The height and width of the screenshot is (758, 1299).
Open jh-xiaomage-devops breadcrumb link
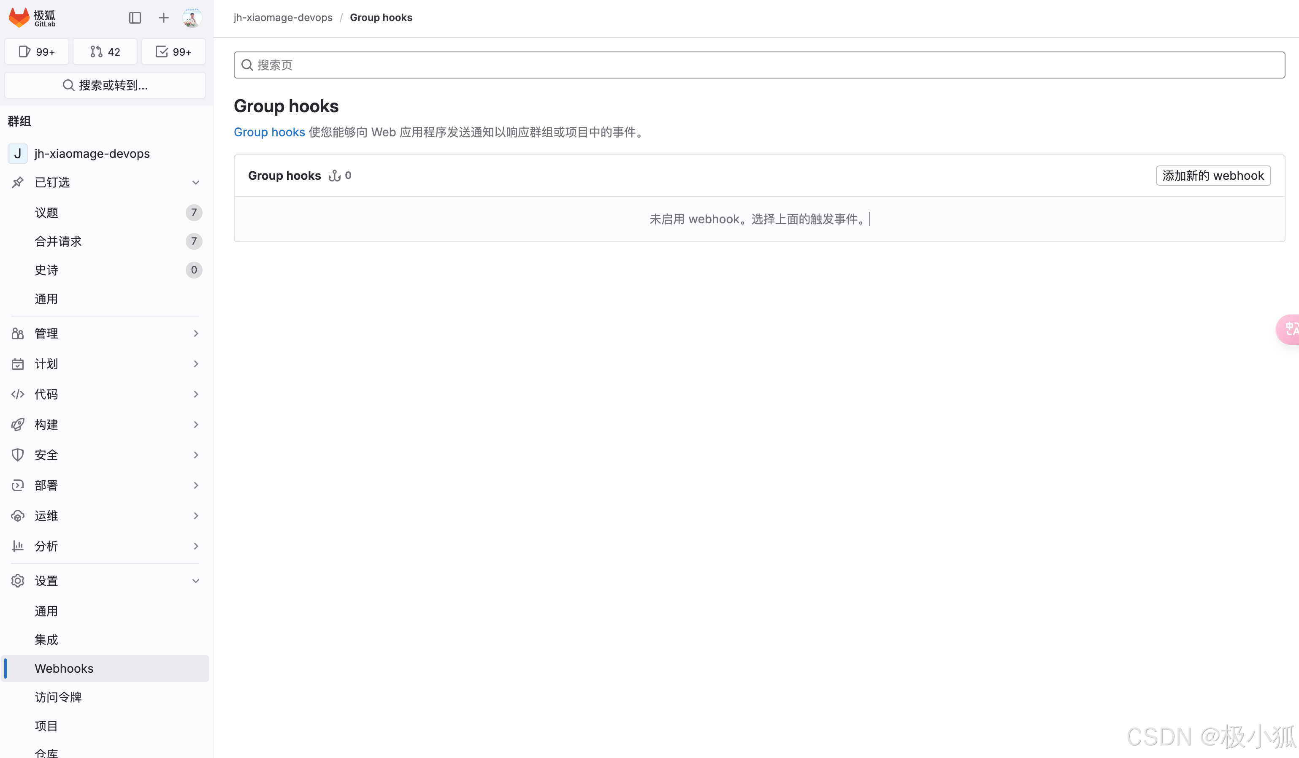click(283, 18)
